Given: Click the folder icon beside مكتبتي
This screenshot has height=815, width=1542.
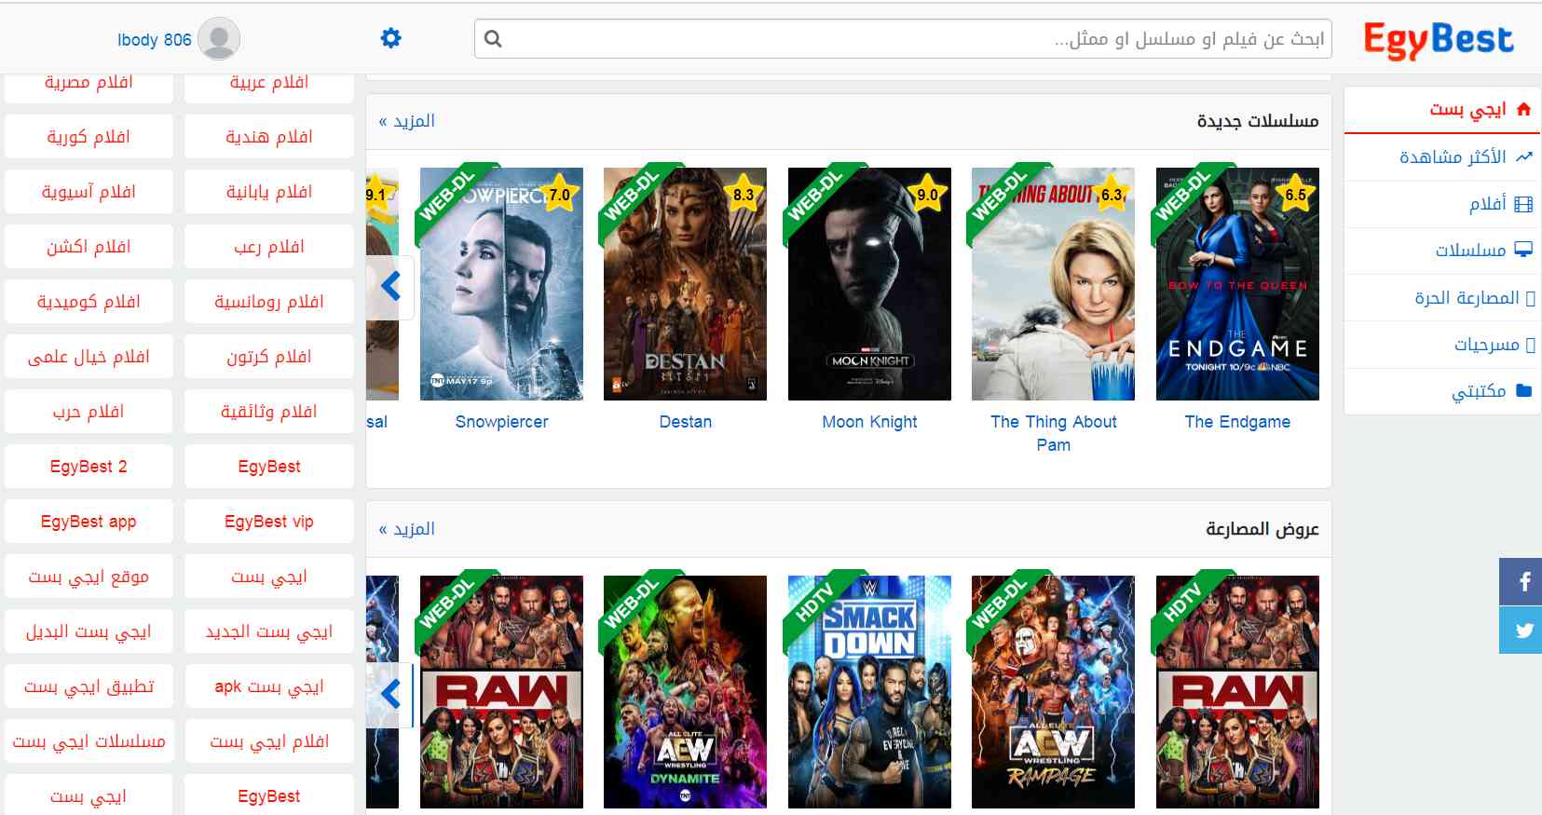Looking at the screenshot, I should pyautogui.click(x=1523, y=390).
